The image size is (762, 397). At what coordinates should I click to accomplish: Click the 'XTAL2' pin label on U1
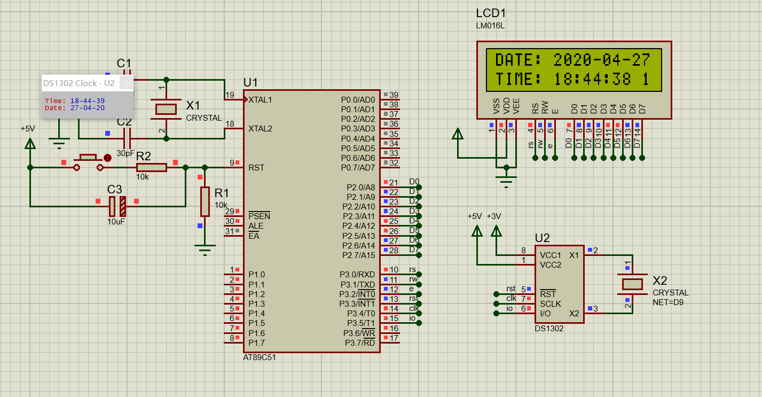[260, 129]
